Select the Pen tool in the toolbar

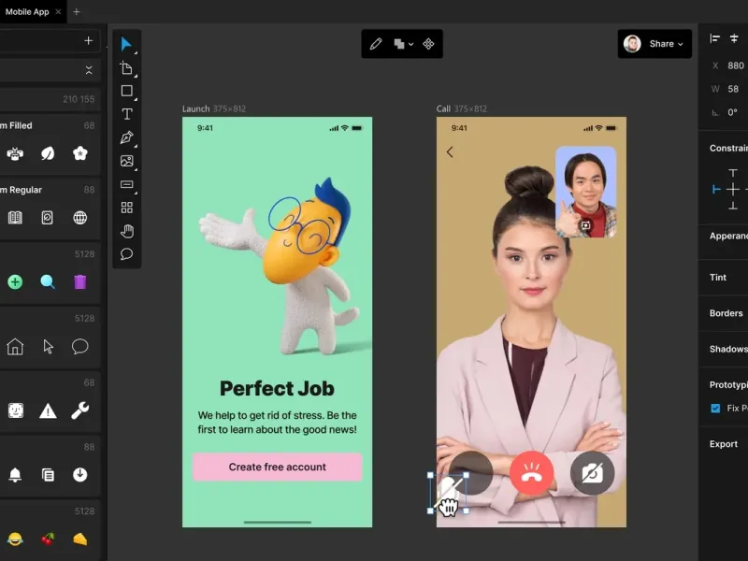126,137
